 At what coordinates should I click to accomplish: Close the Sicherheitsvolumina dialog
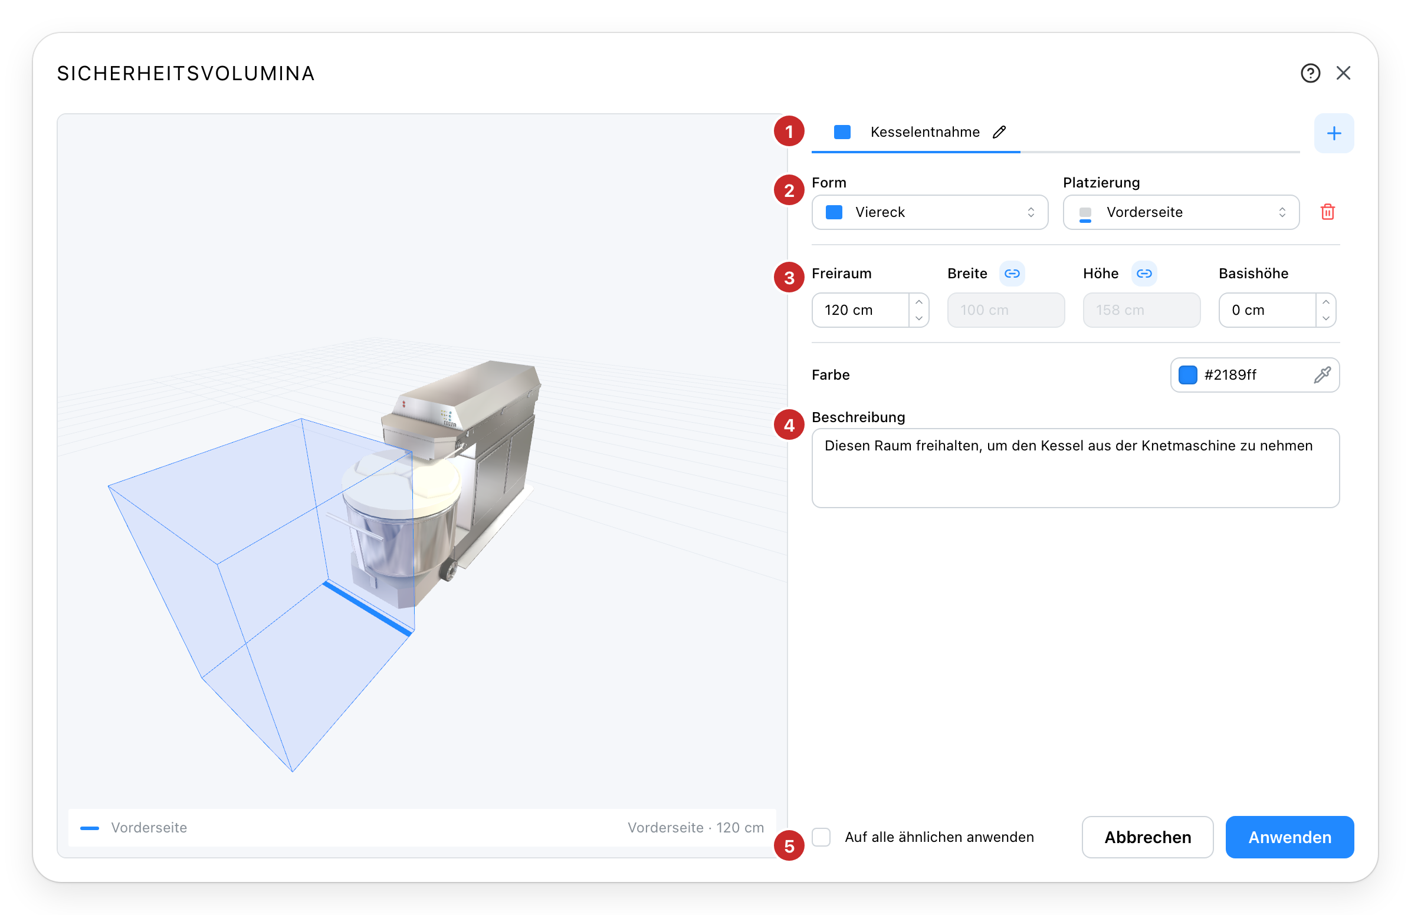coord(1343,73)
